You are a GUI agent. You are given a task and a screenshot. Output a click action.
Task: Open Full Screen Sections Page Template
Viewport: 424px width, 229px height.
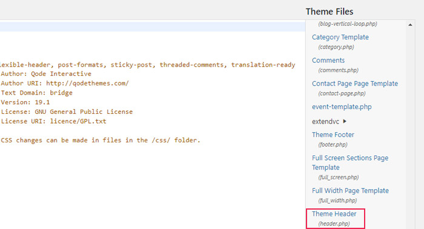pos(350,162)
